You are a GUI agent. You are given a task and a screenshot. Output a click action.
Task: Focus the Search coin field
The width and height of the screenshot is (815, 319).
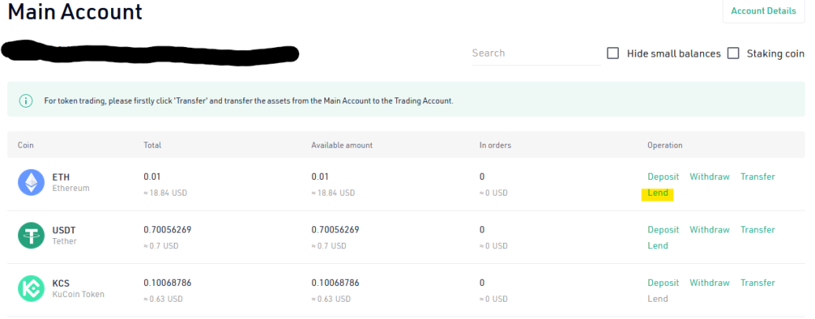tap(535, 53)
